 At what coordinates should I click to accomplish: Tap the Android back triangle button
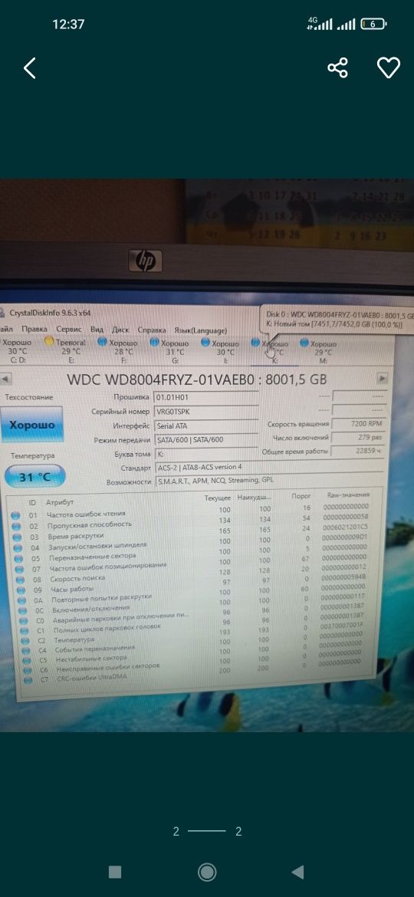tap(297, 871)
